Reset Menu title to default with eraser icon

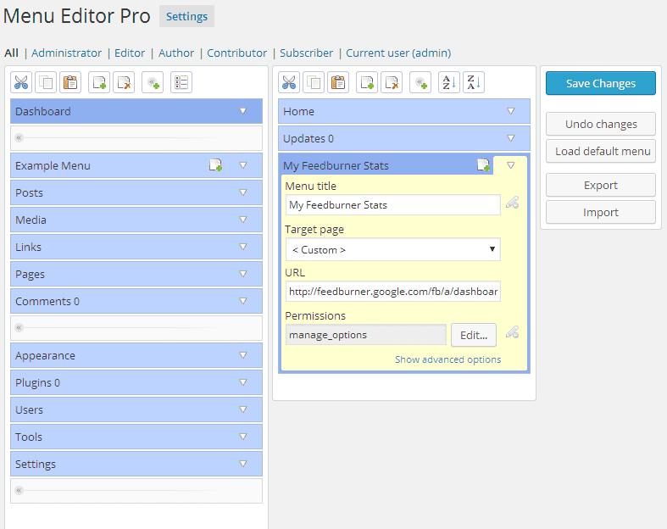pyautogui.click(x=512, y=203)
